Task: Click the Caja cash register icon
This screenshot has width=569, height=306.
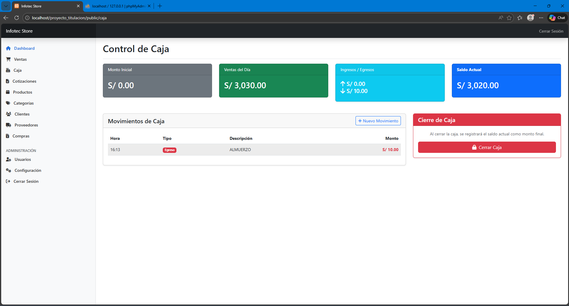Action: click(x=8, y=70)
